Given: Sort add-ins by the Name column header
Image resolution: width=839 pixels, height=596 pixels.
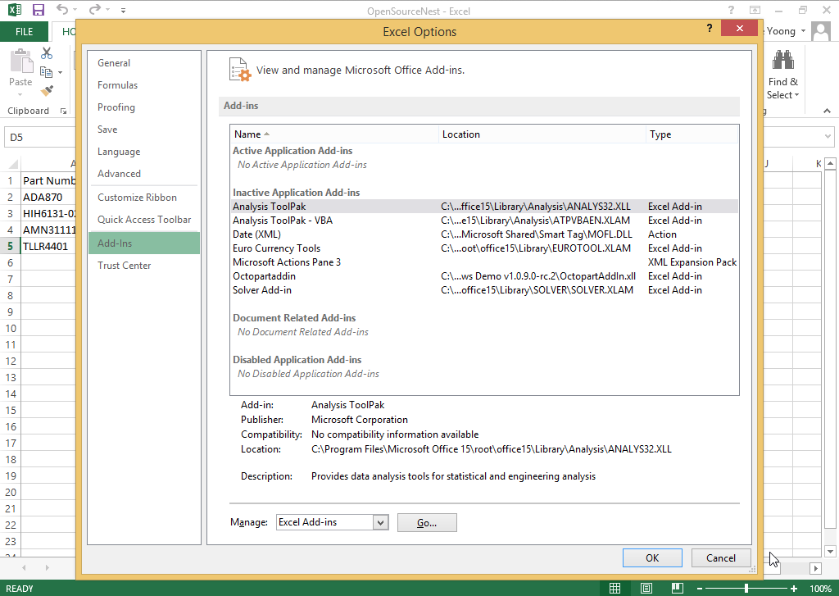Looking at the screenshot, I should coord(247,134).
